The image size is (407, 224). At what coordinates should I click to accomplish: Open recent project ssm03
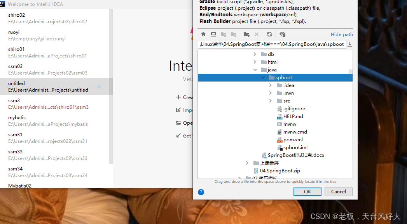(54, 69)
